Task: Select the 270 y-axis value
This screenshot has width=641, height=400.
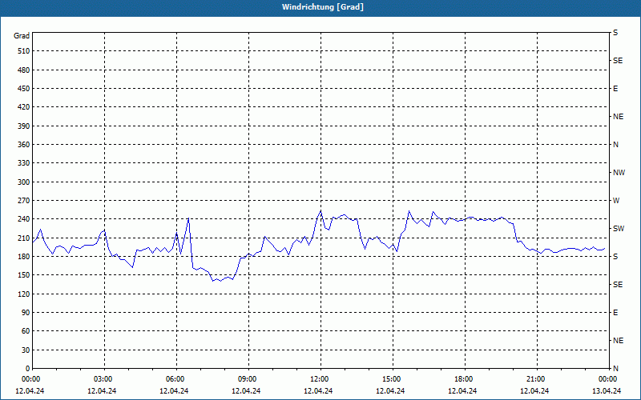Action: (x=24, y=201)
